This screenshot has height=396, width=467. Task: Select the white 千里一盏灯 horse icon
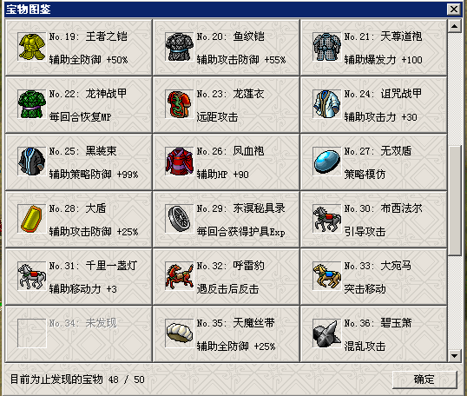[31, 276]
